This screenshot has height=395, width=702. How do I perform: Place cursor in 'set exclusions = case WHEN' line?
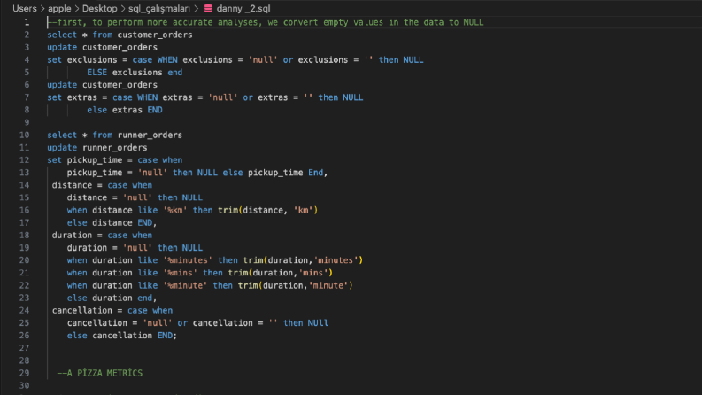pyautogui.click(x=235, y=59)
